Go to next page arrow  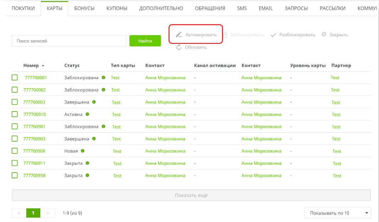pyautogui.click(x=48, y=213)
